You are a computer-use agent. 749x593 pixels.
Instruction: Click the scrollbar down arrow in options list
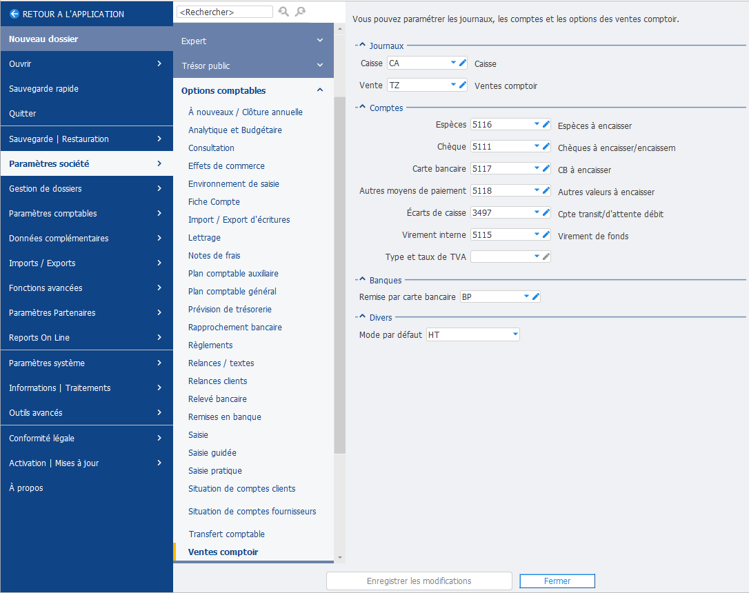tap(339, 557)
